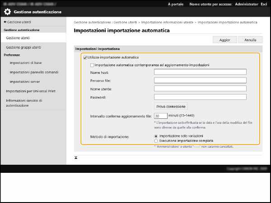Click the Prova connessione button
The image size is (271, 203).
[171, 107]
